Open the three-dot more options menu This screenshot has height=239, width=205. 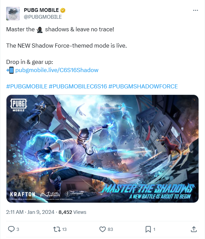point(195,10)
